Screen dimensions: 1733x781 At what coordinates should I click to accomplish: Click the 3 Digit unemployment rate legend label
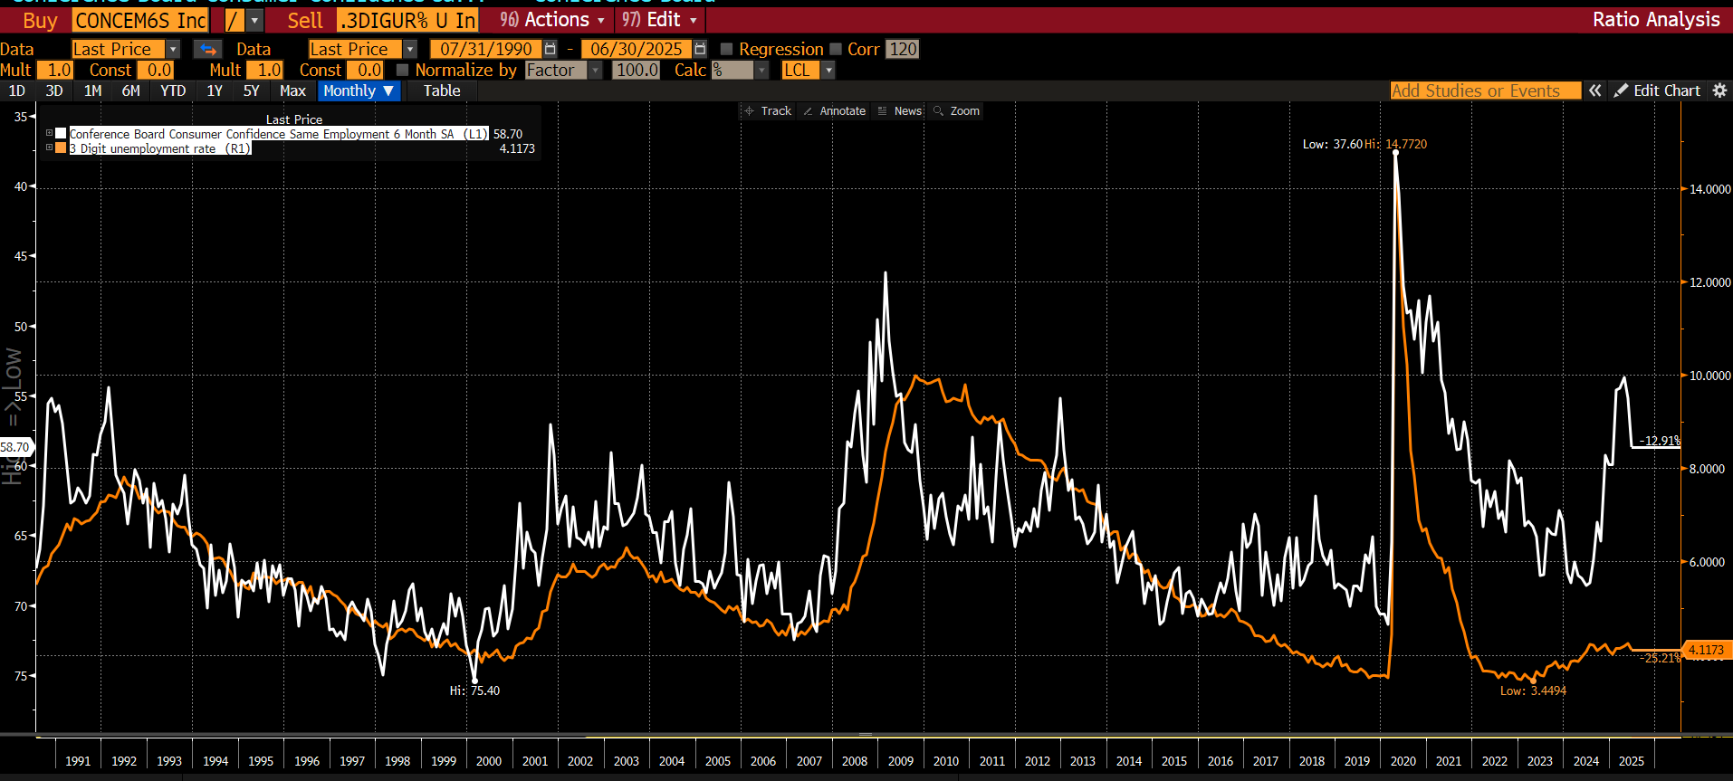tap(160, 148)
